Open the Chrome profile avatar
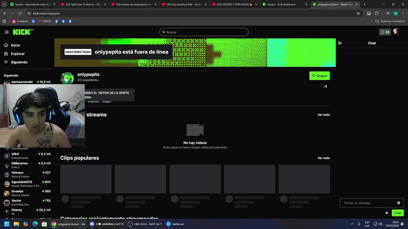Image resolution: width=408 pixels, height=229 pixels. click(x=396, y=13)
